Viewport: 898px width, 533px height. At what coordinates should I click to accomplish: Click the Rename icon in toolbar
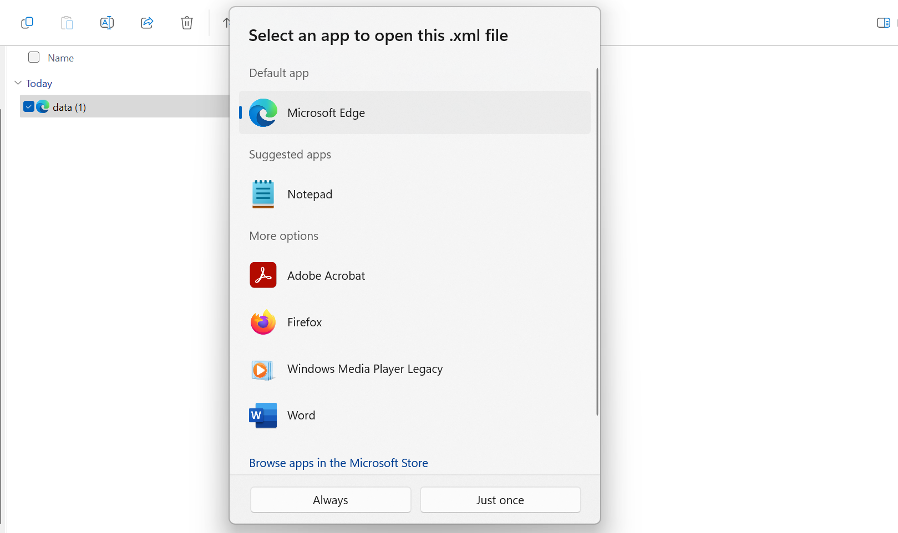point(107,23)
